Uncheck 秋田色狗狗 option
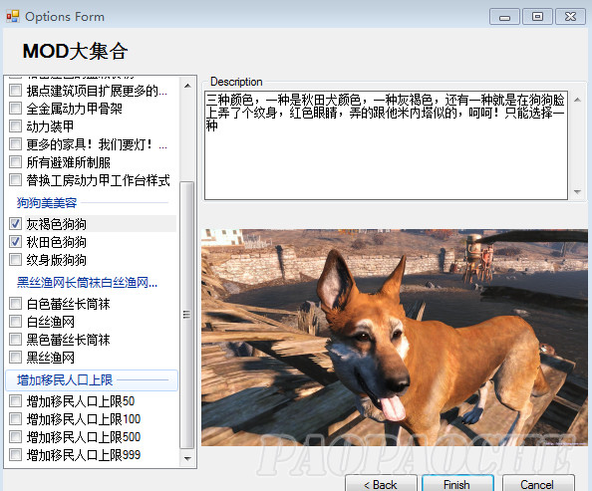This screenshot has width=592, height=491. pos(16,242)
